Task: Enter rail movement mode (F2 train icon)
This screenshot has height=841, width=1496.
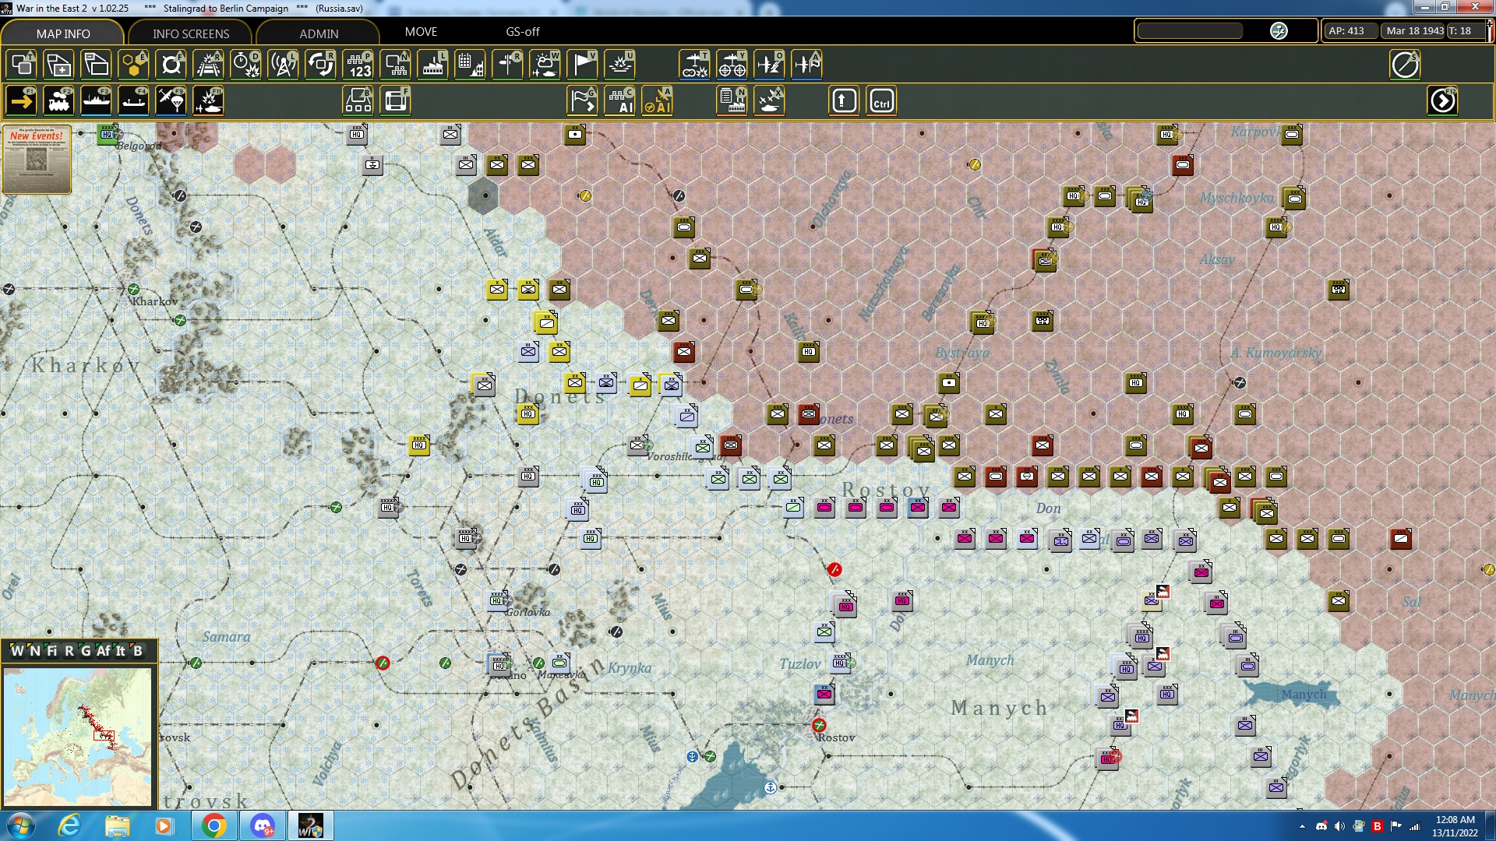Action: [x=58, y=100]
